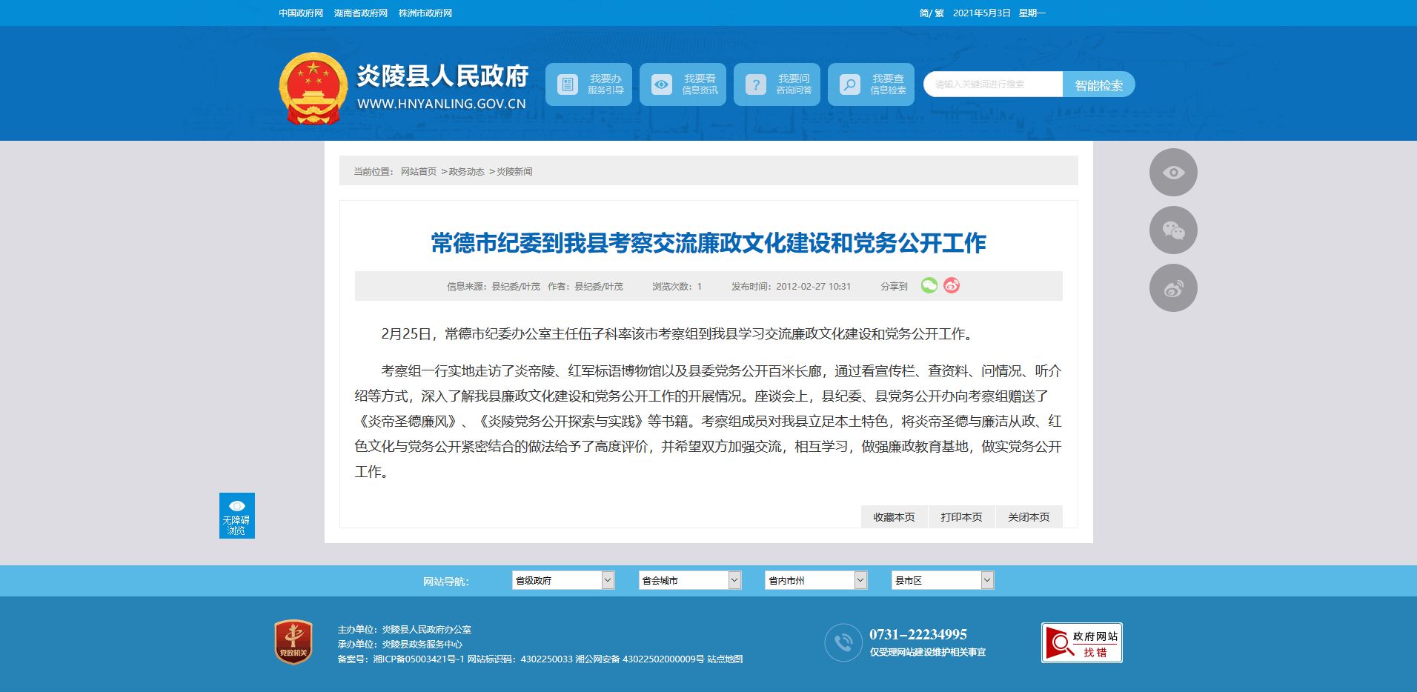Click the green WeChat share icon
Image resolution: width=1417 pixels, height=692 pixels.
pos(929,285)
